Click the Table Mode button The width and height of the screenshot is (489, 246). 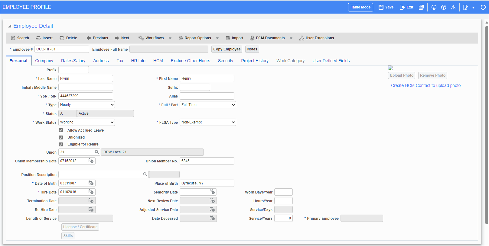(361, 7)
